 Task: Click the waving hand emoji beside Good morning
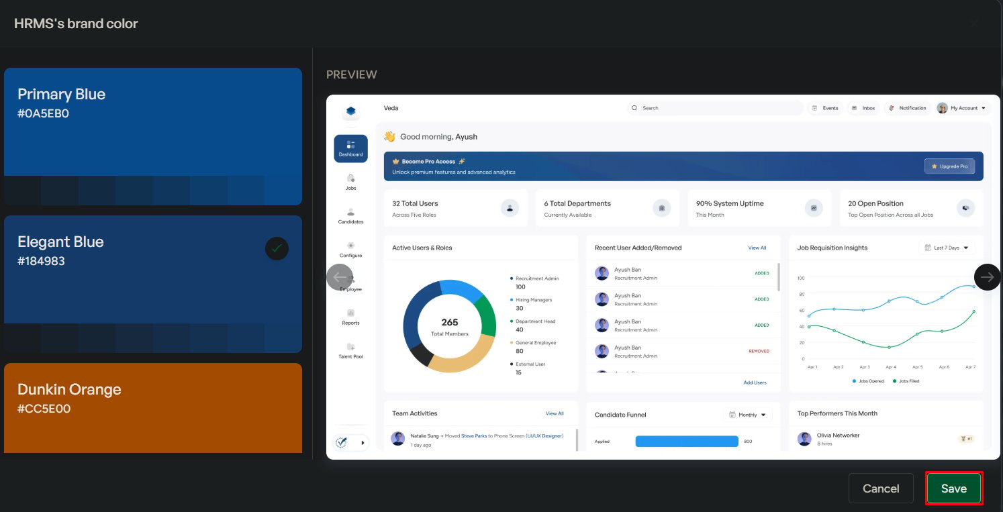click(x=390, y=136)
